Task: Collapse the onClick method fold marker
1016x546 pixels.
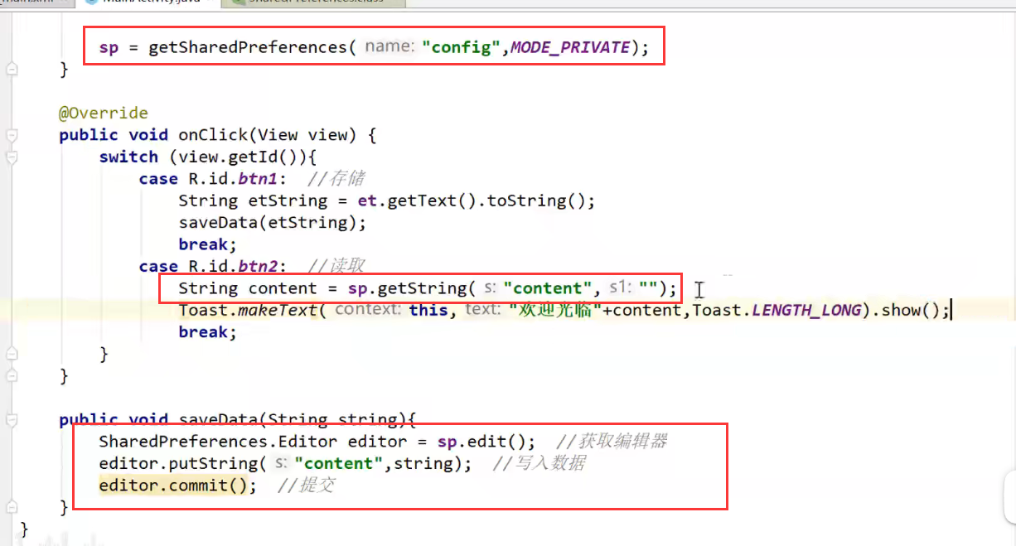Action: tap(11, 135)
